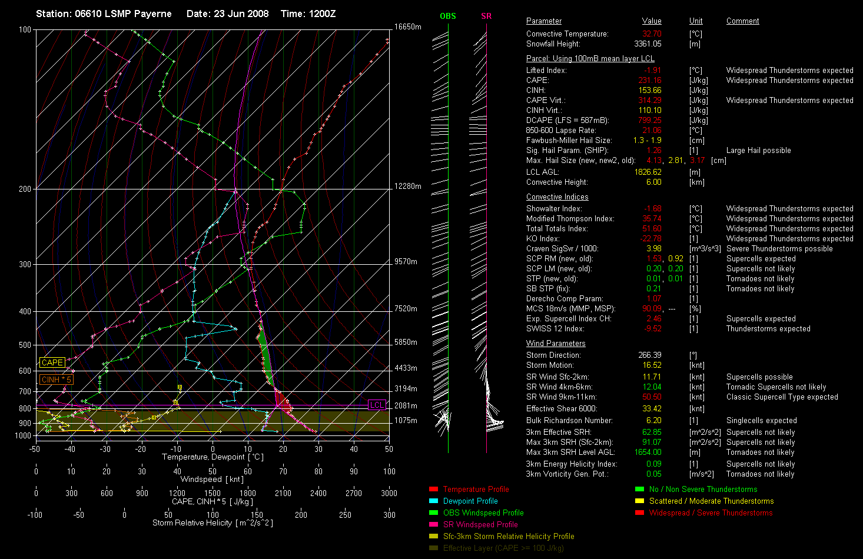Click the Station: 06610 LSMP Payerne title

pos(104,14)
